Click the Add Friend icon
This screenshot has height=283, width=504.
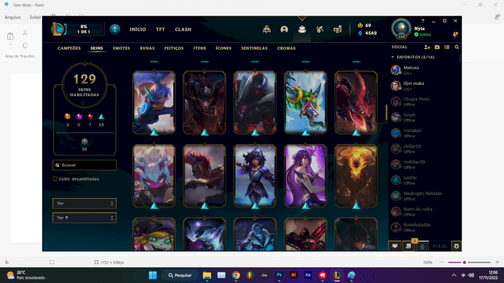tap(427, 47)
